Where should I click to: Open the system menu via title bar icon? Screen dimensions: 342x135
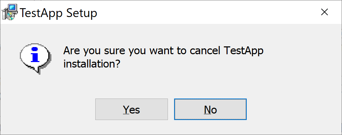point(10,12)
